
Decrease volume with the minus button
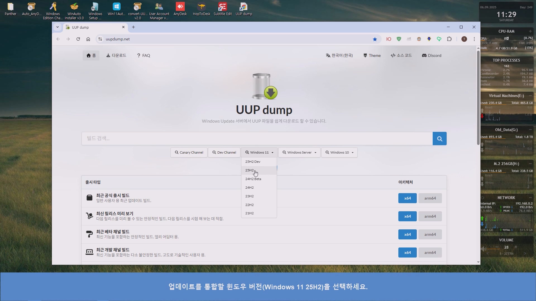point(497,247)
